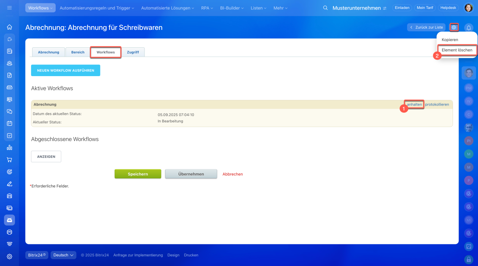The width and height of the screenshot is (478, 266).
Task: Click the checkbox icon in right panel bottom
Action: pyautogui.click(x=469, y=246)
